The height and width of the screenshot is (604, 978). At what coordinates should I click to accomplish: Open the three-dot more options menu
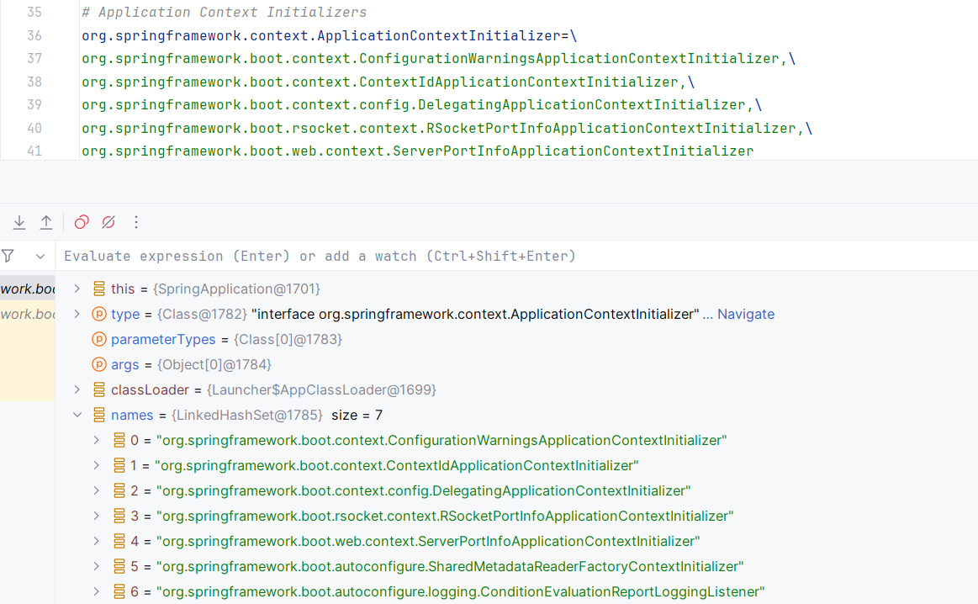click(136, 222)
